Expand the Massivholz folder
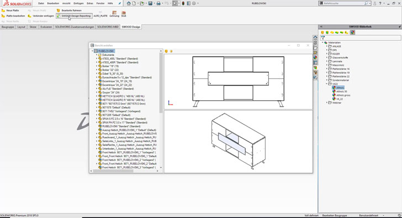The height and width of the screenshot is (218, 402). pos(327,65)
